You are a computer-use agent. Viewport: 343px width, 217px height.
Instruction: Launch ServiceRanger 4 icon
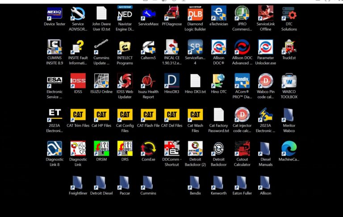[x=195, y=47]
